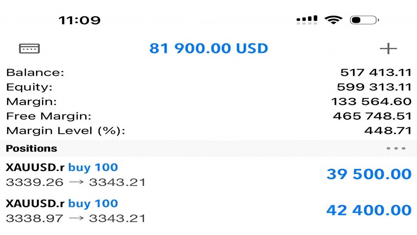Open the Positions three-dots menu
This screenshot has height=235, width=417.
pos(396,148)
